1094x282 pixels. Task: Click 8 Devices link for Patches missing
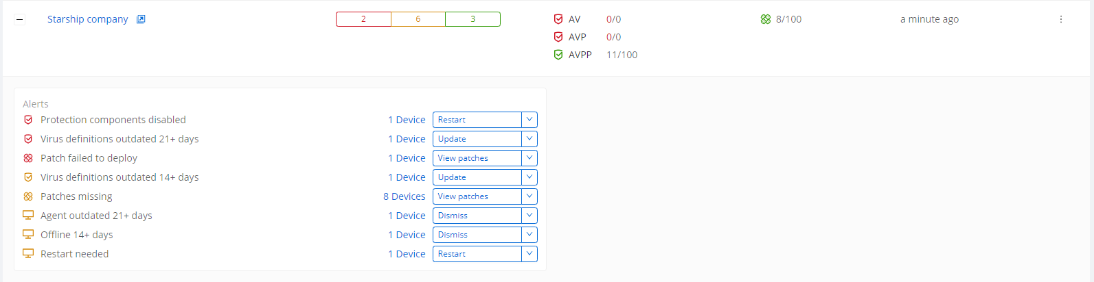click(x=404, y=196)
